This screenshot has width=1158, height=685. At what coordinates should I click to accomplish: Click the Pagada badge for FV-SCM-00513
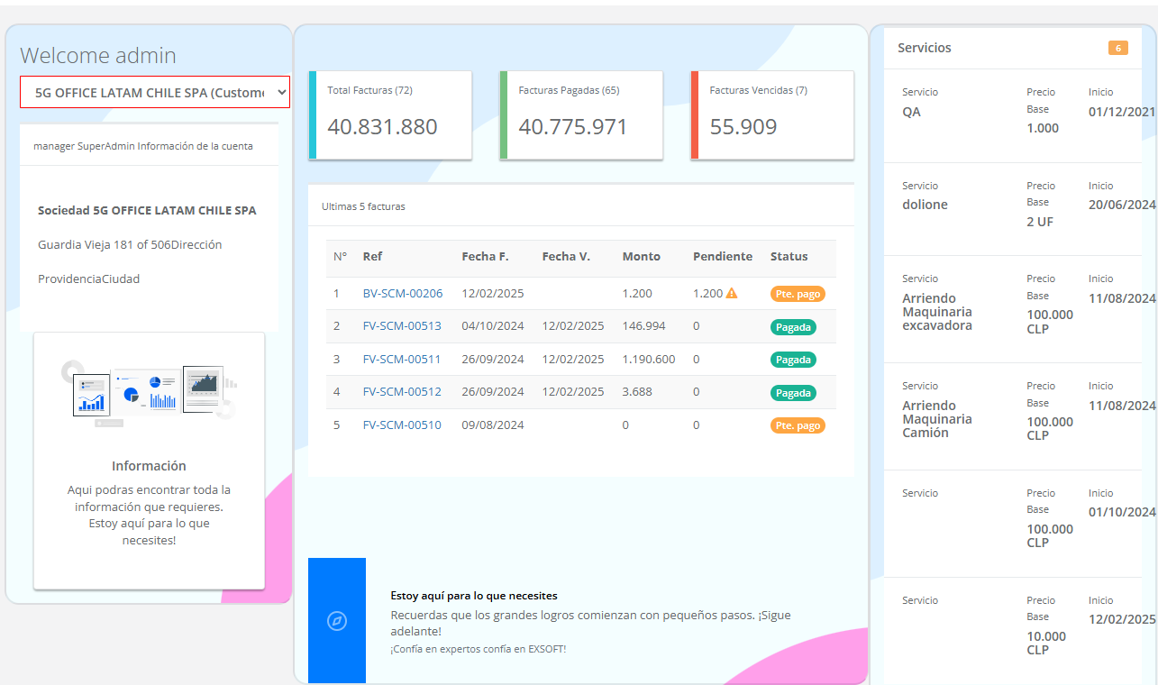click(x=793, y=326)
